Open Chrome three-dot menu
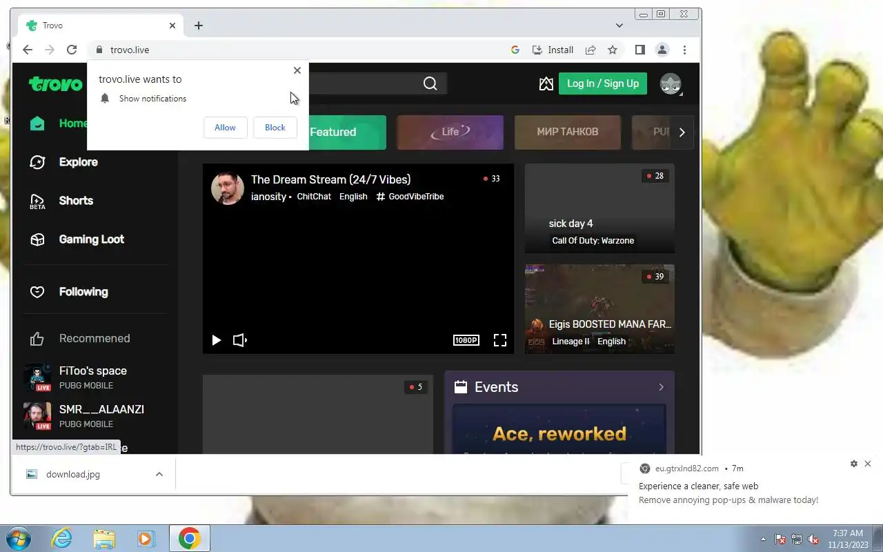 684,50
